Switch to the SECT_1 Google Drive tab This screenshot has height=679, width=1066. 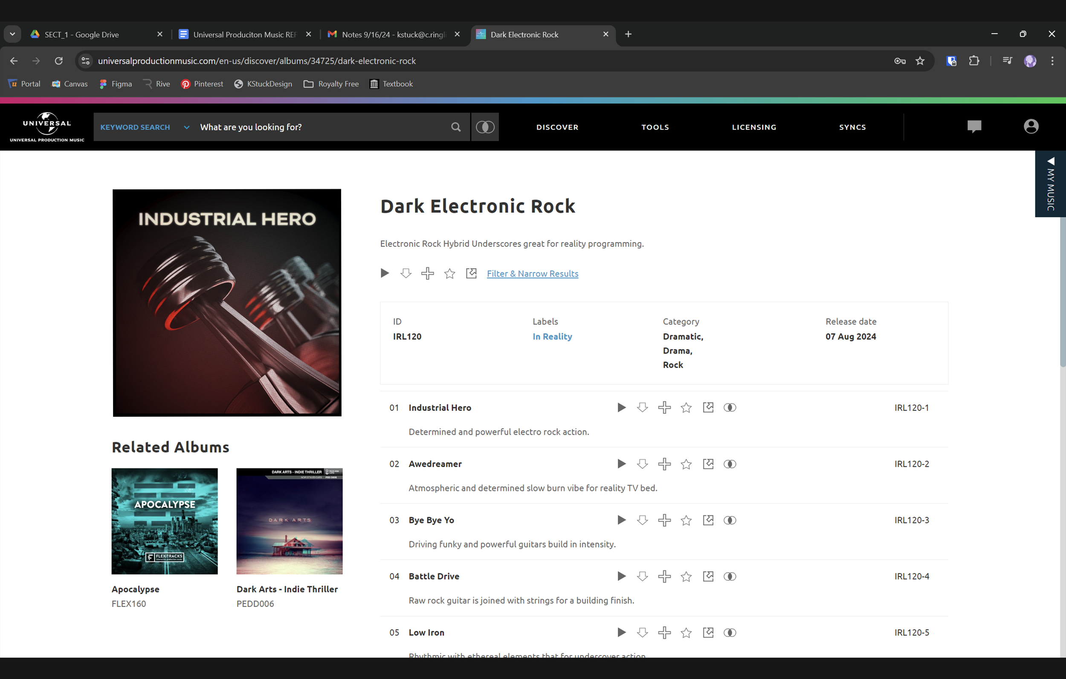81,35
